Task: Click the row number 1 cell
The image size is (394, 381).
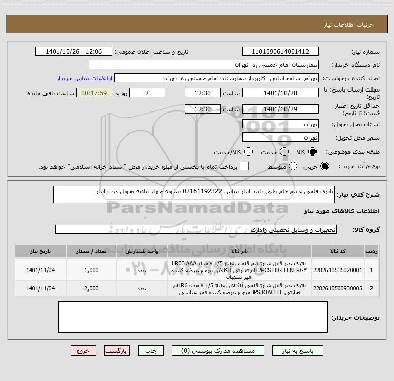Action: pos(371,270)
